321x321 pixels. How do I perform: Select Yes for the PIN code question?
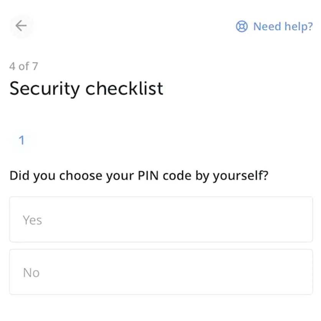161,219
